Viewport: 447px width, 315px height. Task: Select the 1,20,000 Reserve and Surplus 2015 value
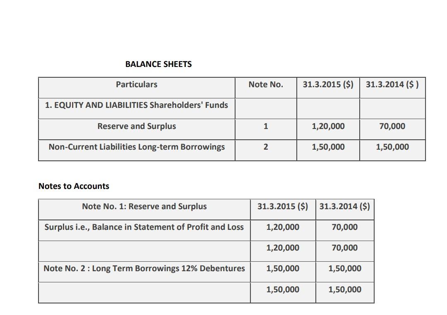(x=328, y=126)
